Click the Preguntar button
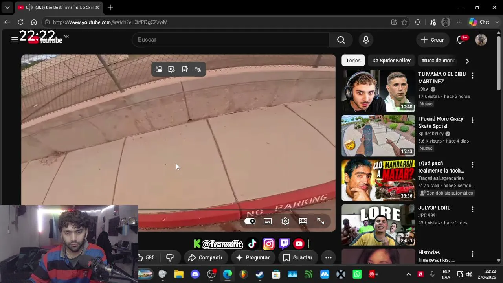 point(253,257)
